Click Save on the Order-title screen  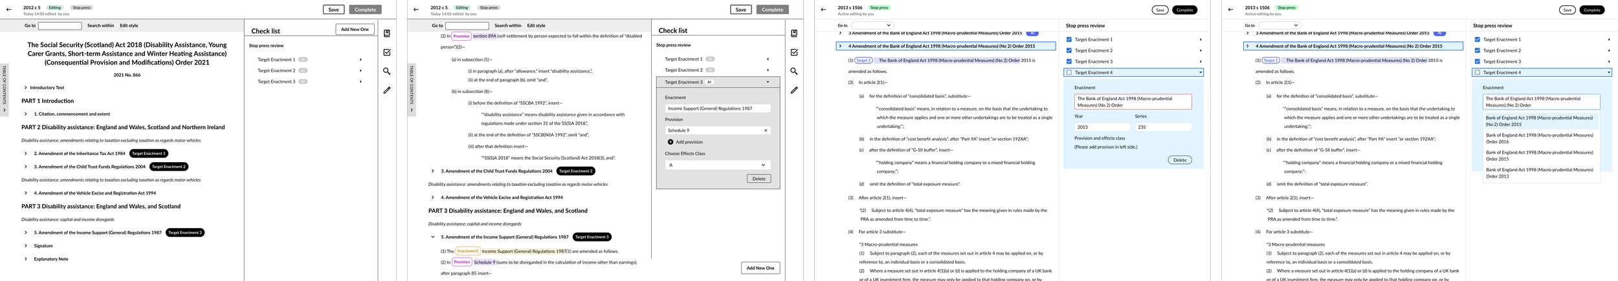[x=333, y=10]
